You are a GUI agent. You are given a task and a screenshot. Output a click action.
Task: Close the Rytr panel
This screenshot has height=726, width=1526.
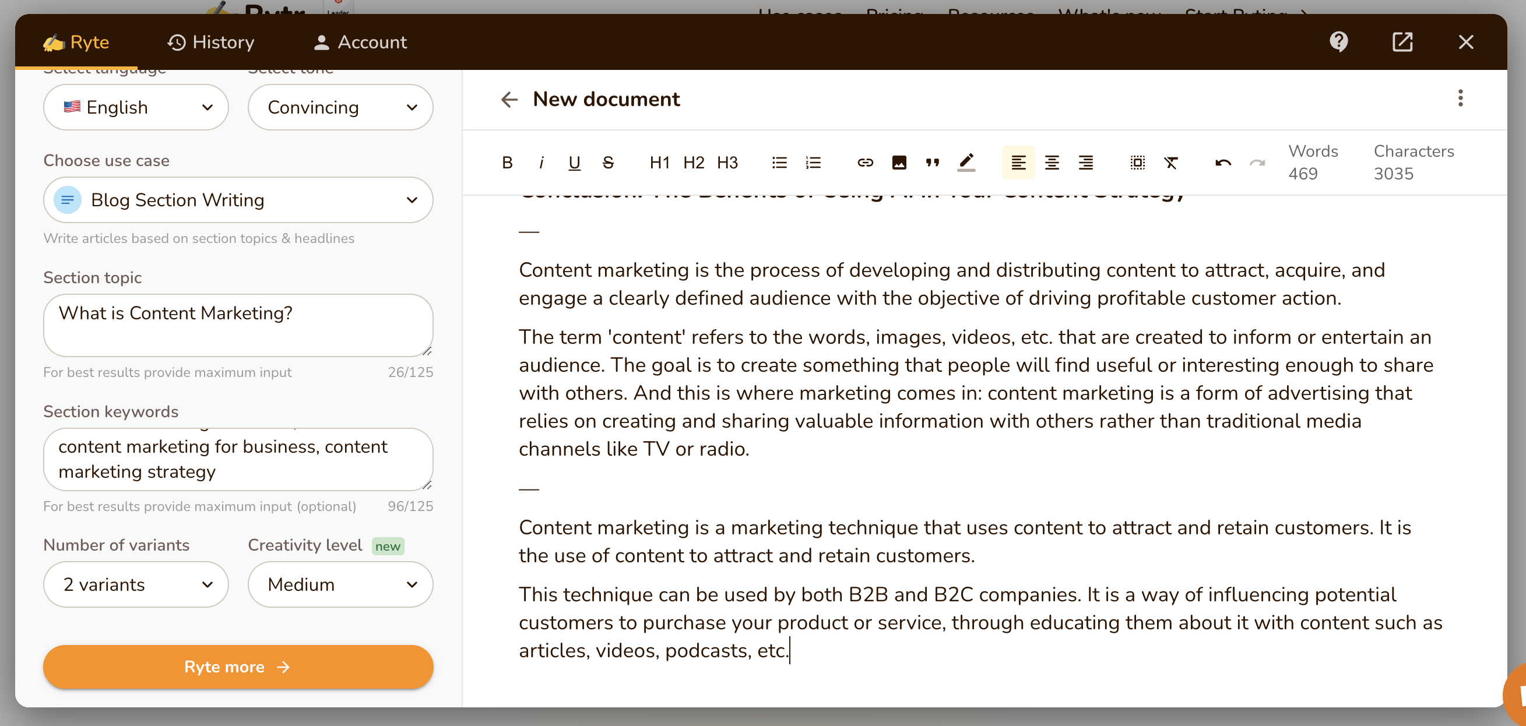pos(1465,42)
